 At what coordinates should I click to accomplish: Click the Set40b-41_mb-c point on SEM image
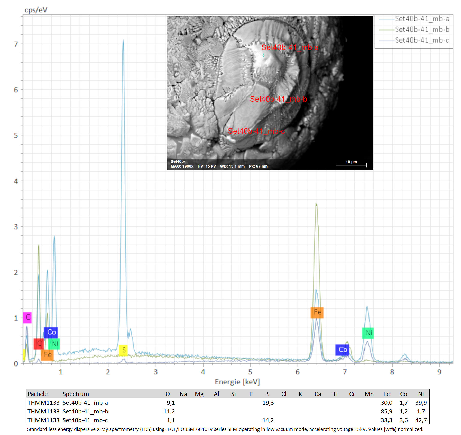pos(230,139)
